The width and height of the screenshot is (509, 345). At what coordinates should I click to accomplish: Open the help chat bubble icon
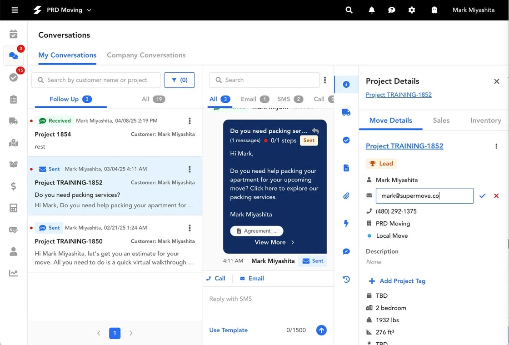click(x=391, y=10)
